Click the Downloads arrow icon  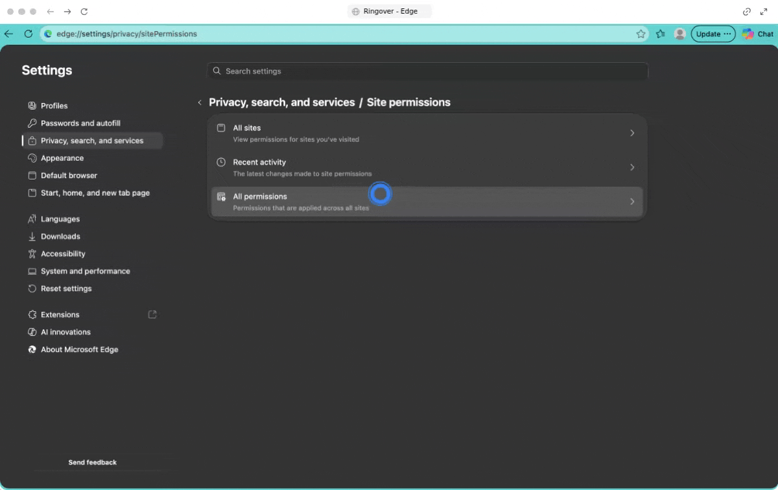[32, 237]
